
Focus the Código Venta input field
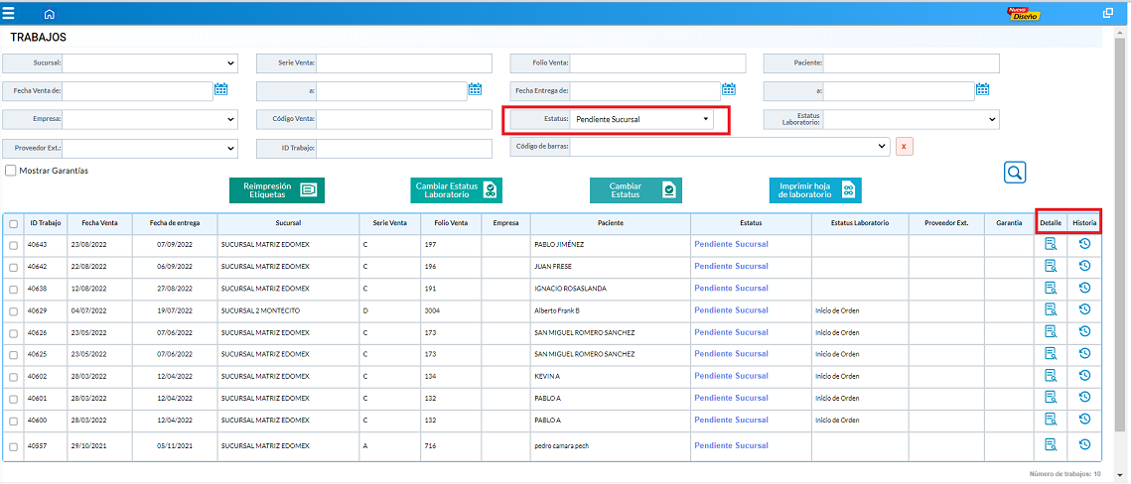click(404, 119)
